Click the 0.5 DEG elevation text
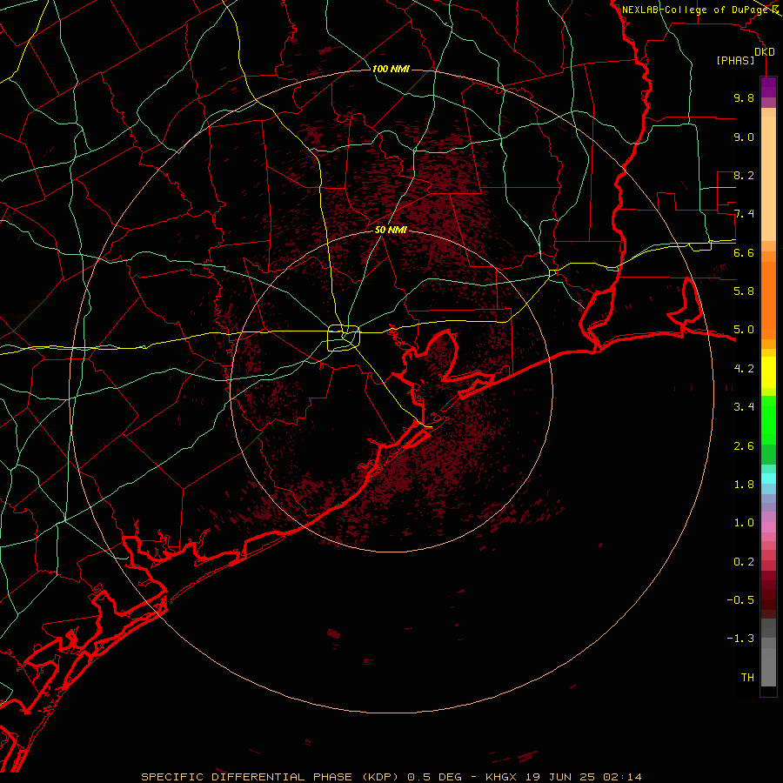783x783 pixels. (x=433, y=777)
